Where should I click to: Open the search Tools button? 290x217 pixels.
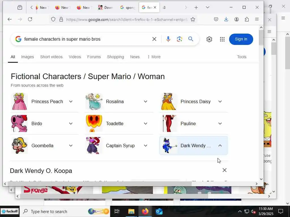coord(242,57)
